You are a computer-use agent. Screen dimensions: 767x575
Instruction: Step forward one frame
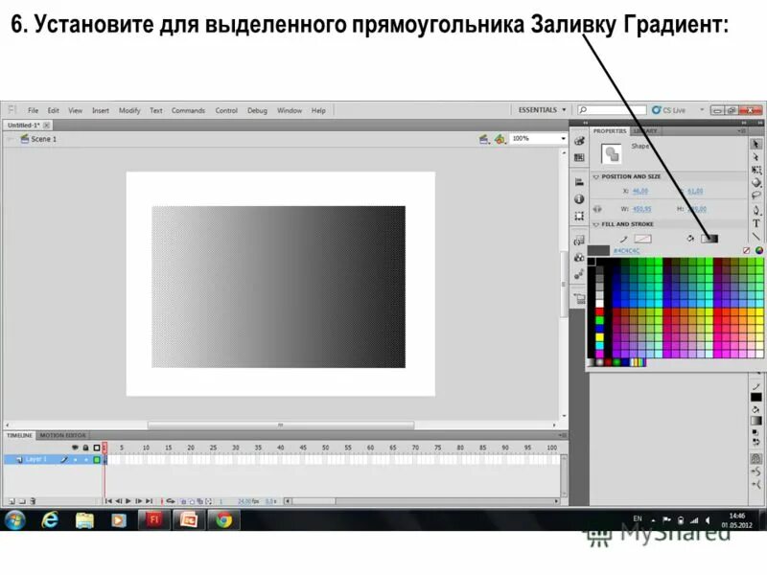tap(138, 501)
